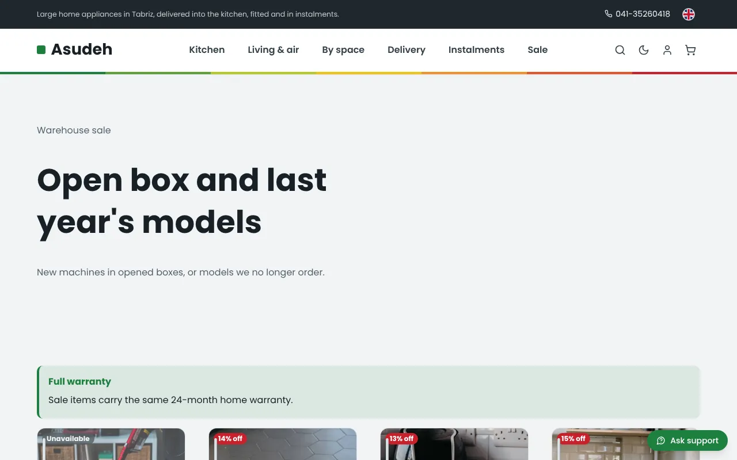
Task: Go to the Asudeh logo home link
Action: (75, 49)
